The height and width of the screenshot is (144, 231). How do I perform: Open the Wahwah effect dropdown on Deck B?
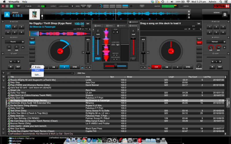coord(224,42)
